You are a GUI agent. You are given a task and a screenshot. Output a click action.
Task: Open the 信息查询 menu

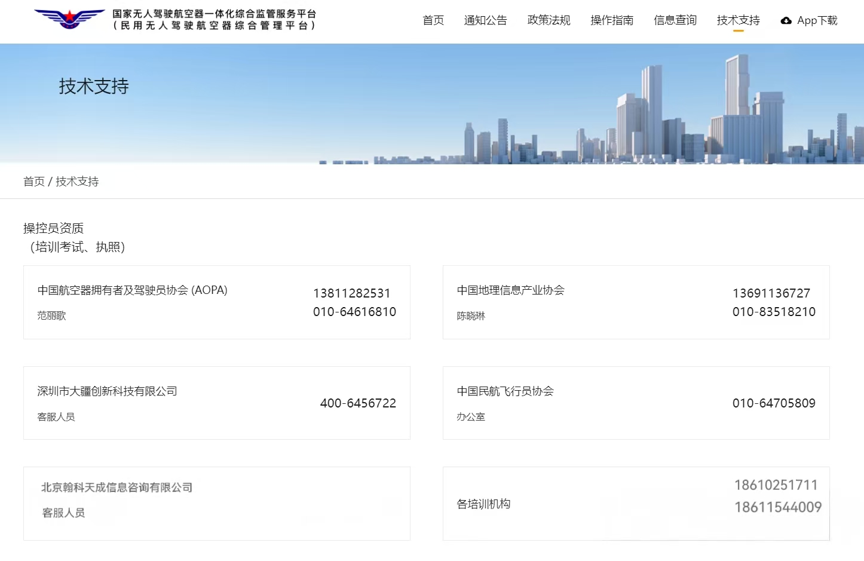675,20
